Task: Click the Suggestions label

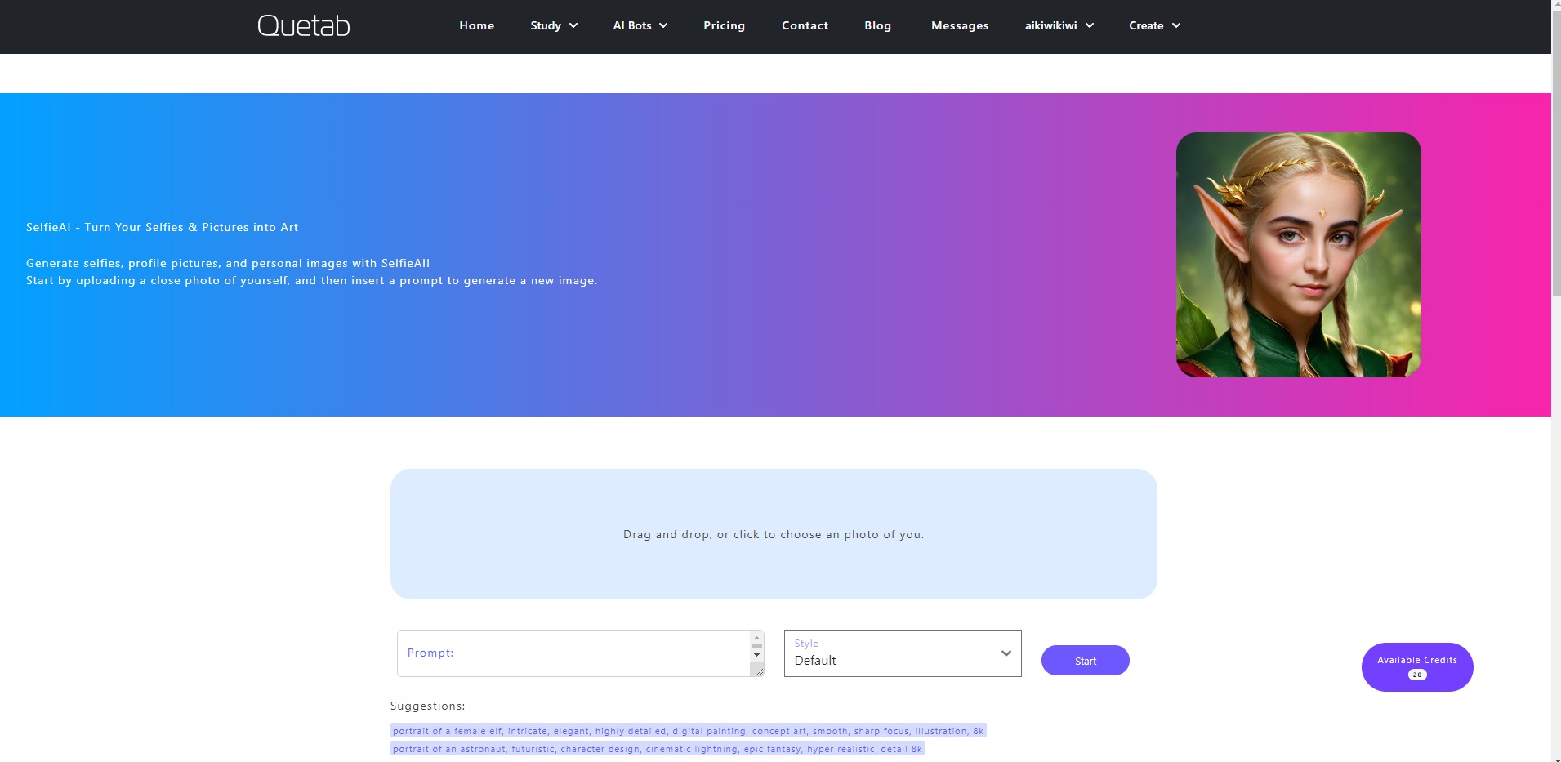Action: [x=428, y=706]
